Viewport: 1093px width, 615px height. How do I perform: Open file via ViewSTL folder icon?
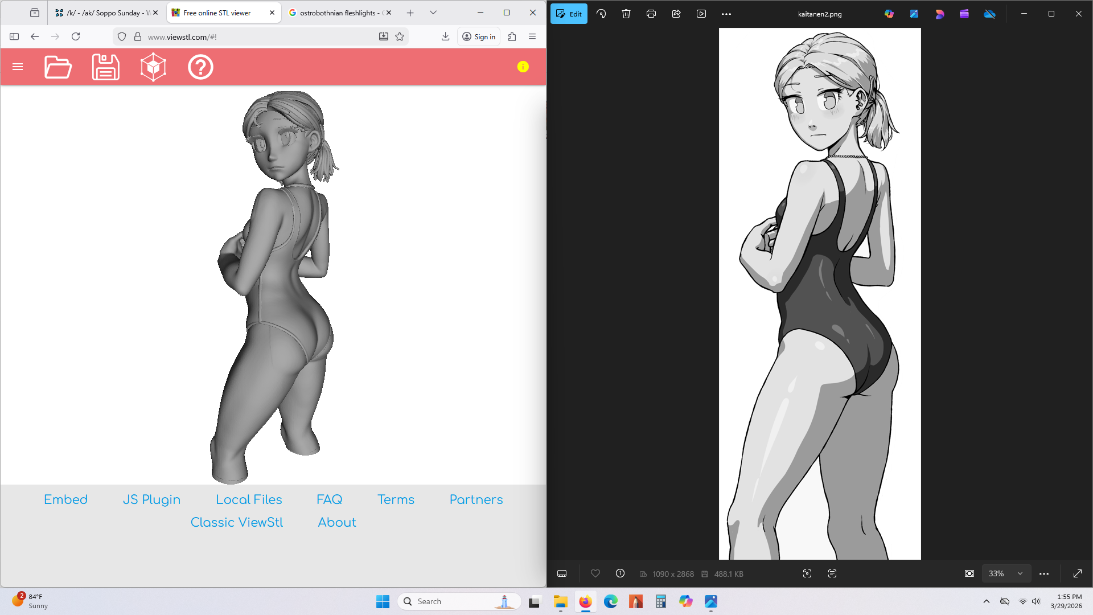(x=58, y=67)
